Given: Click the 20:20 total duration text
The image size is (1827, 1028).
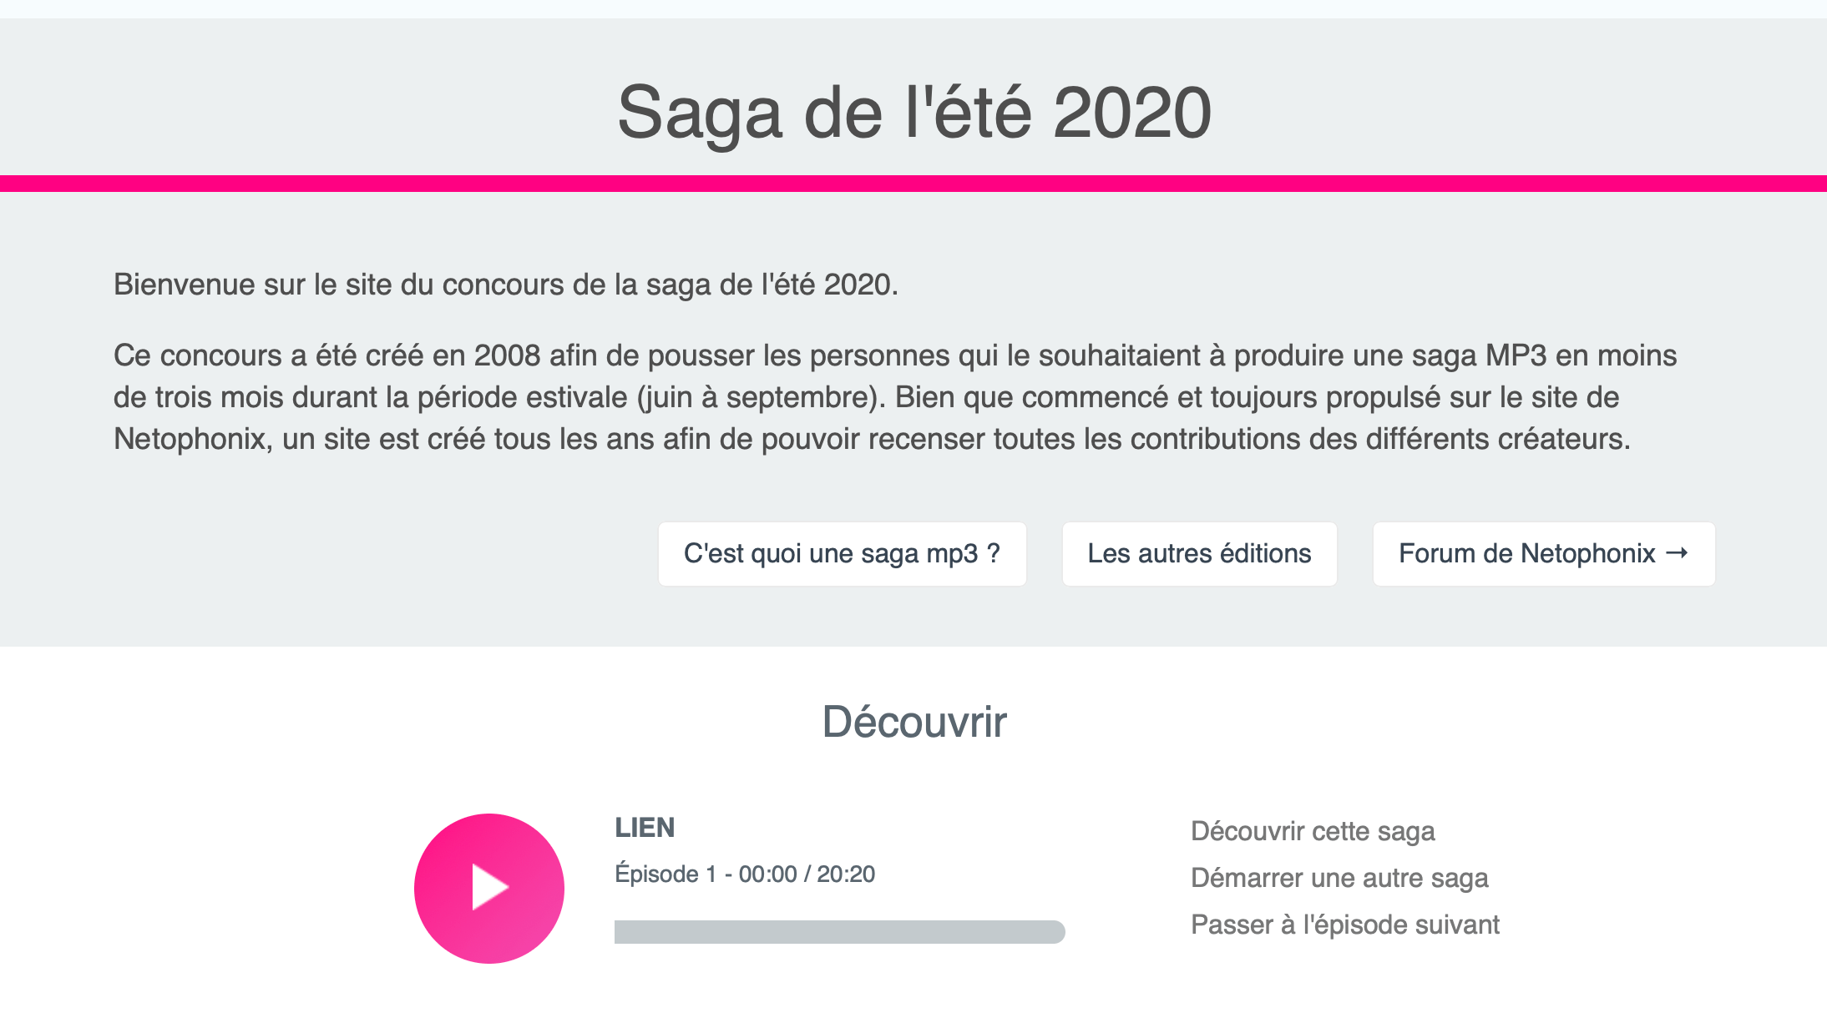Looking at the screenshot, I should (846, 874).
